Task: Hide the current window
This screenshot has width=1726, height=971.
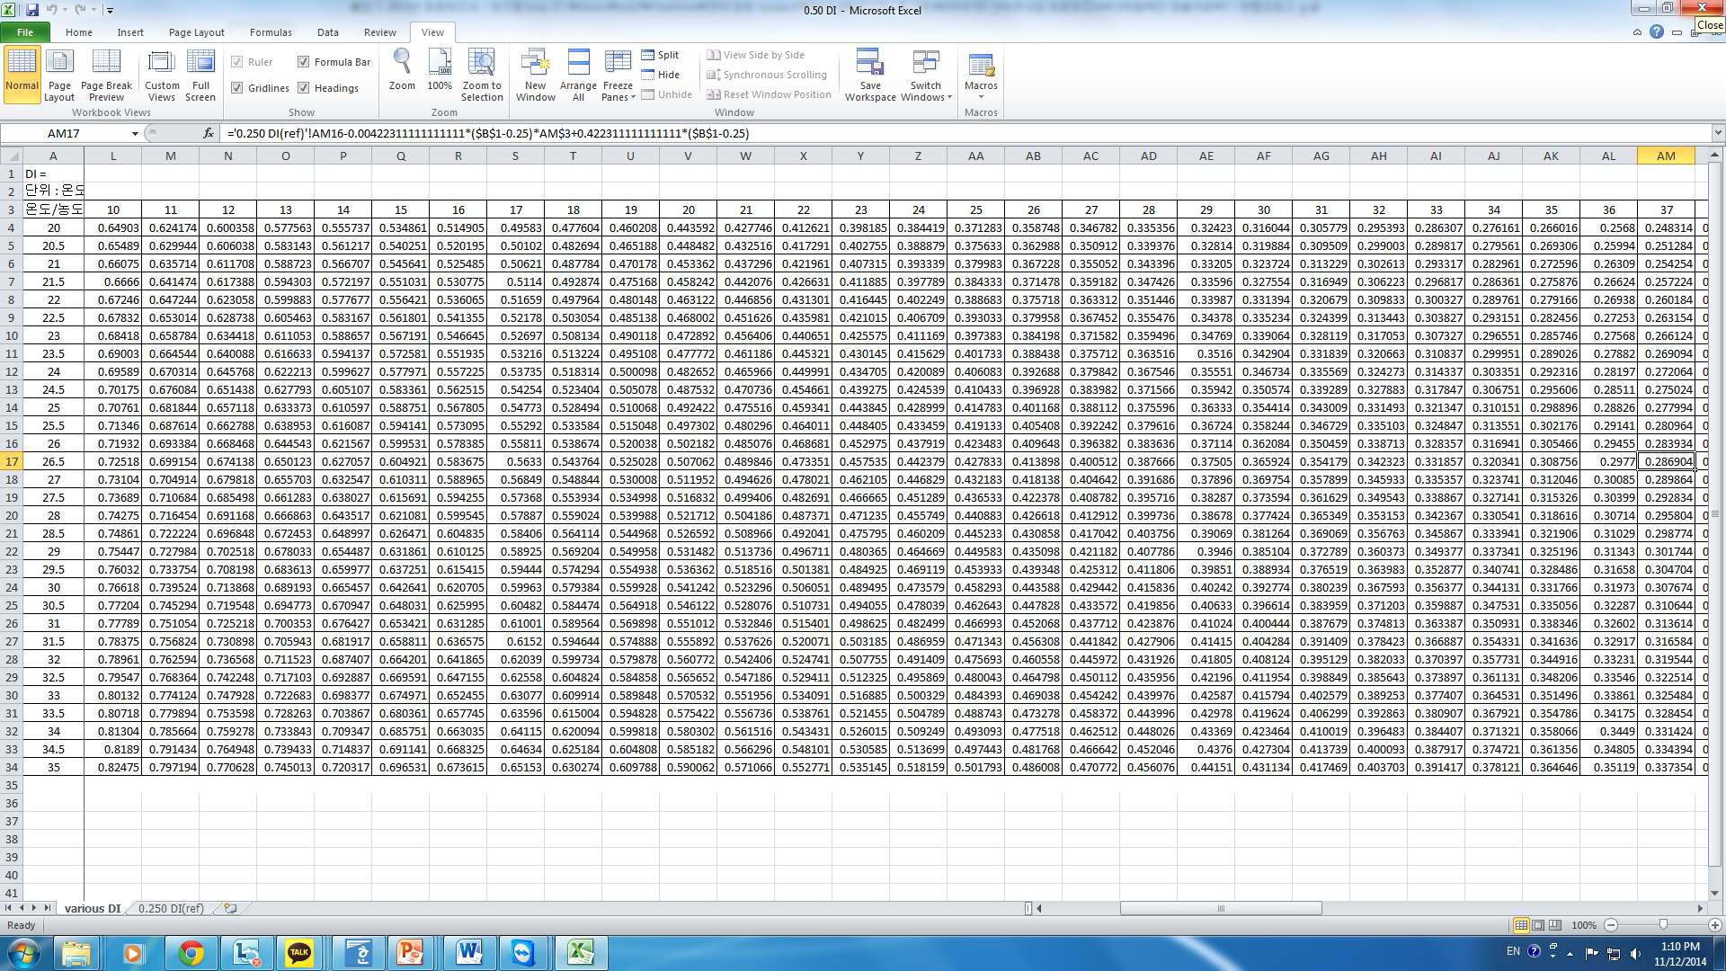Action: pyautogui.click(x=661, y=75)
